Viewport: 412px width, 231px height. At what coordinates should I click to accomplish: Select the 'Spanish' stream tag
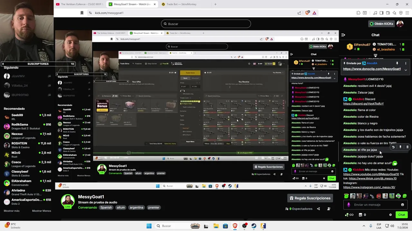coord(106,208)
